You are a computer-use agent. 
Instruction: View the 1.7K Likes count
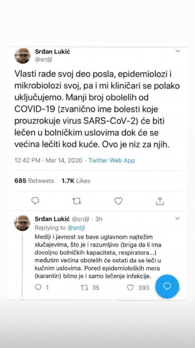[76, 181]
